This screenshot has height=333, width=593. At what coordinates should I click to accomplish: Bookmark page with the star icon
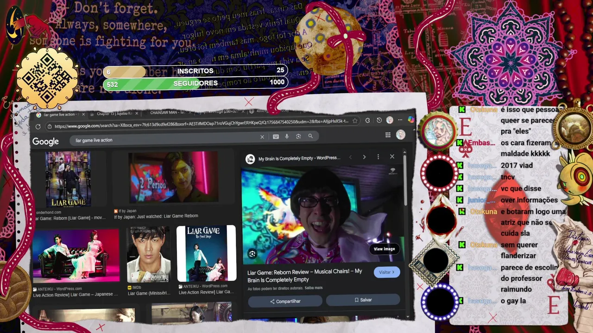(x=355, y=121)
